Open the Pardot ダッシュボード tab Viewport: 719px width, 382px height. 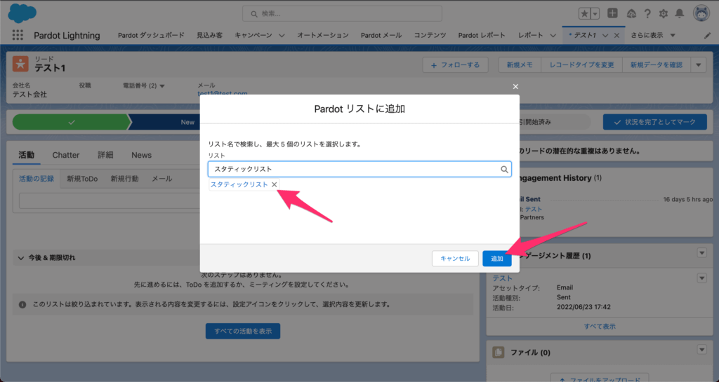click(x=151, y=35)
